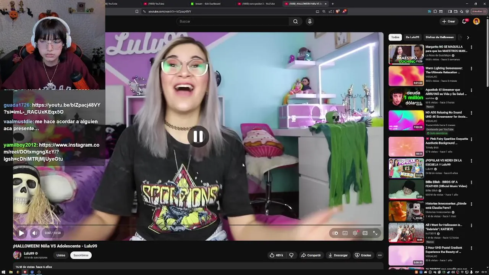Open options for Billie Eilish BIRDS OF A FEATHER
This screenshot has height=275, width=489.
471,183
